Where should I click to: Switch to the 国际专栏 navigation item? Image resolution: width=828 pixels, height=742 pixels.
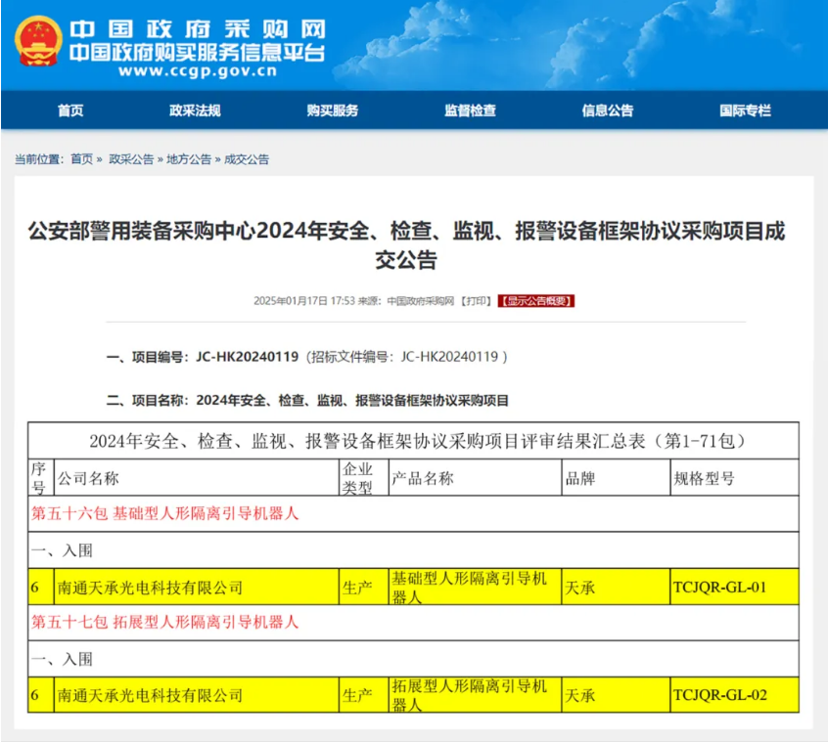745,110
